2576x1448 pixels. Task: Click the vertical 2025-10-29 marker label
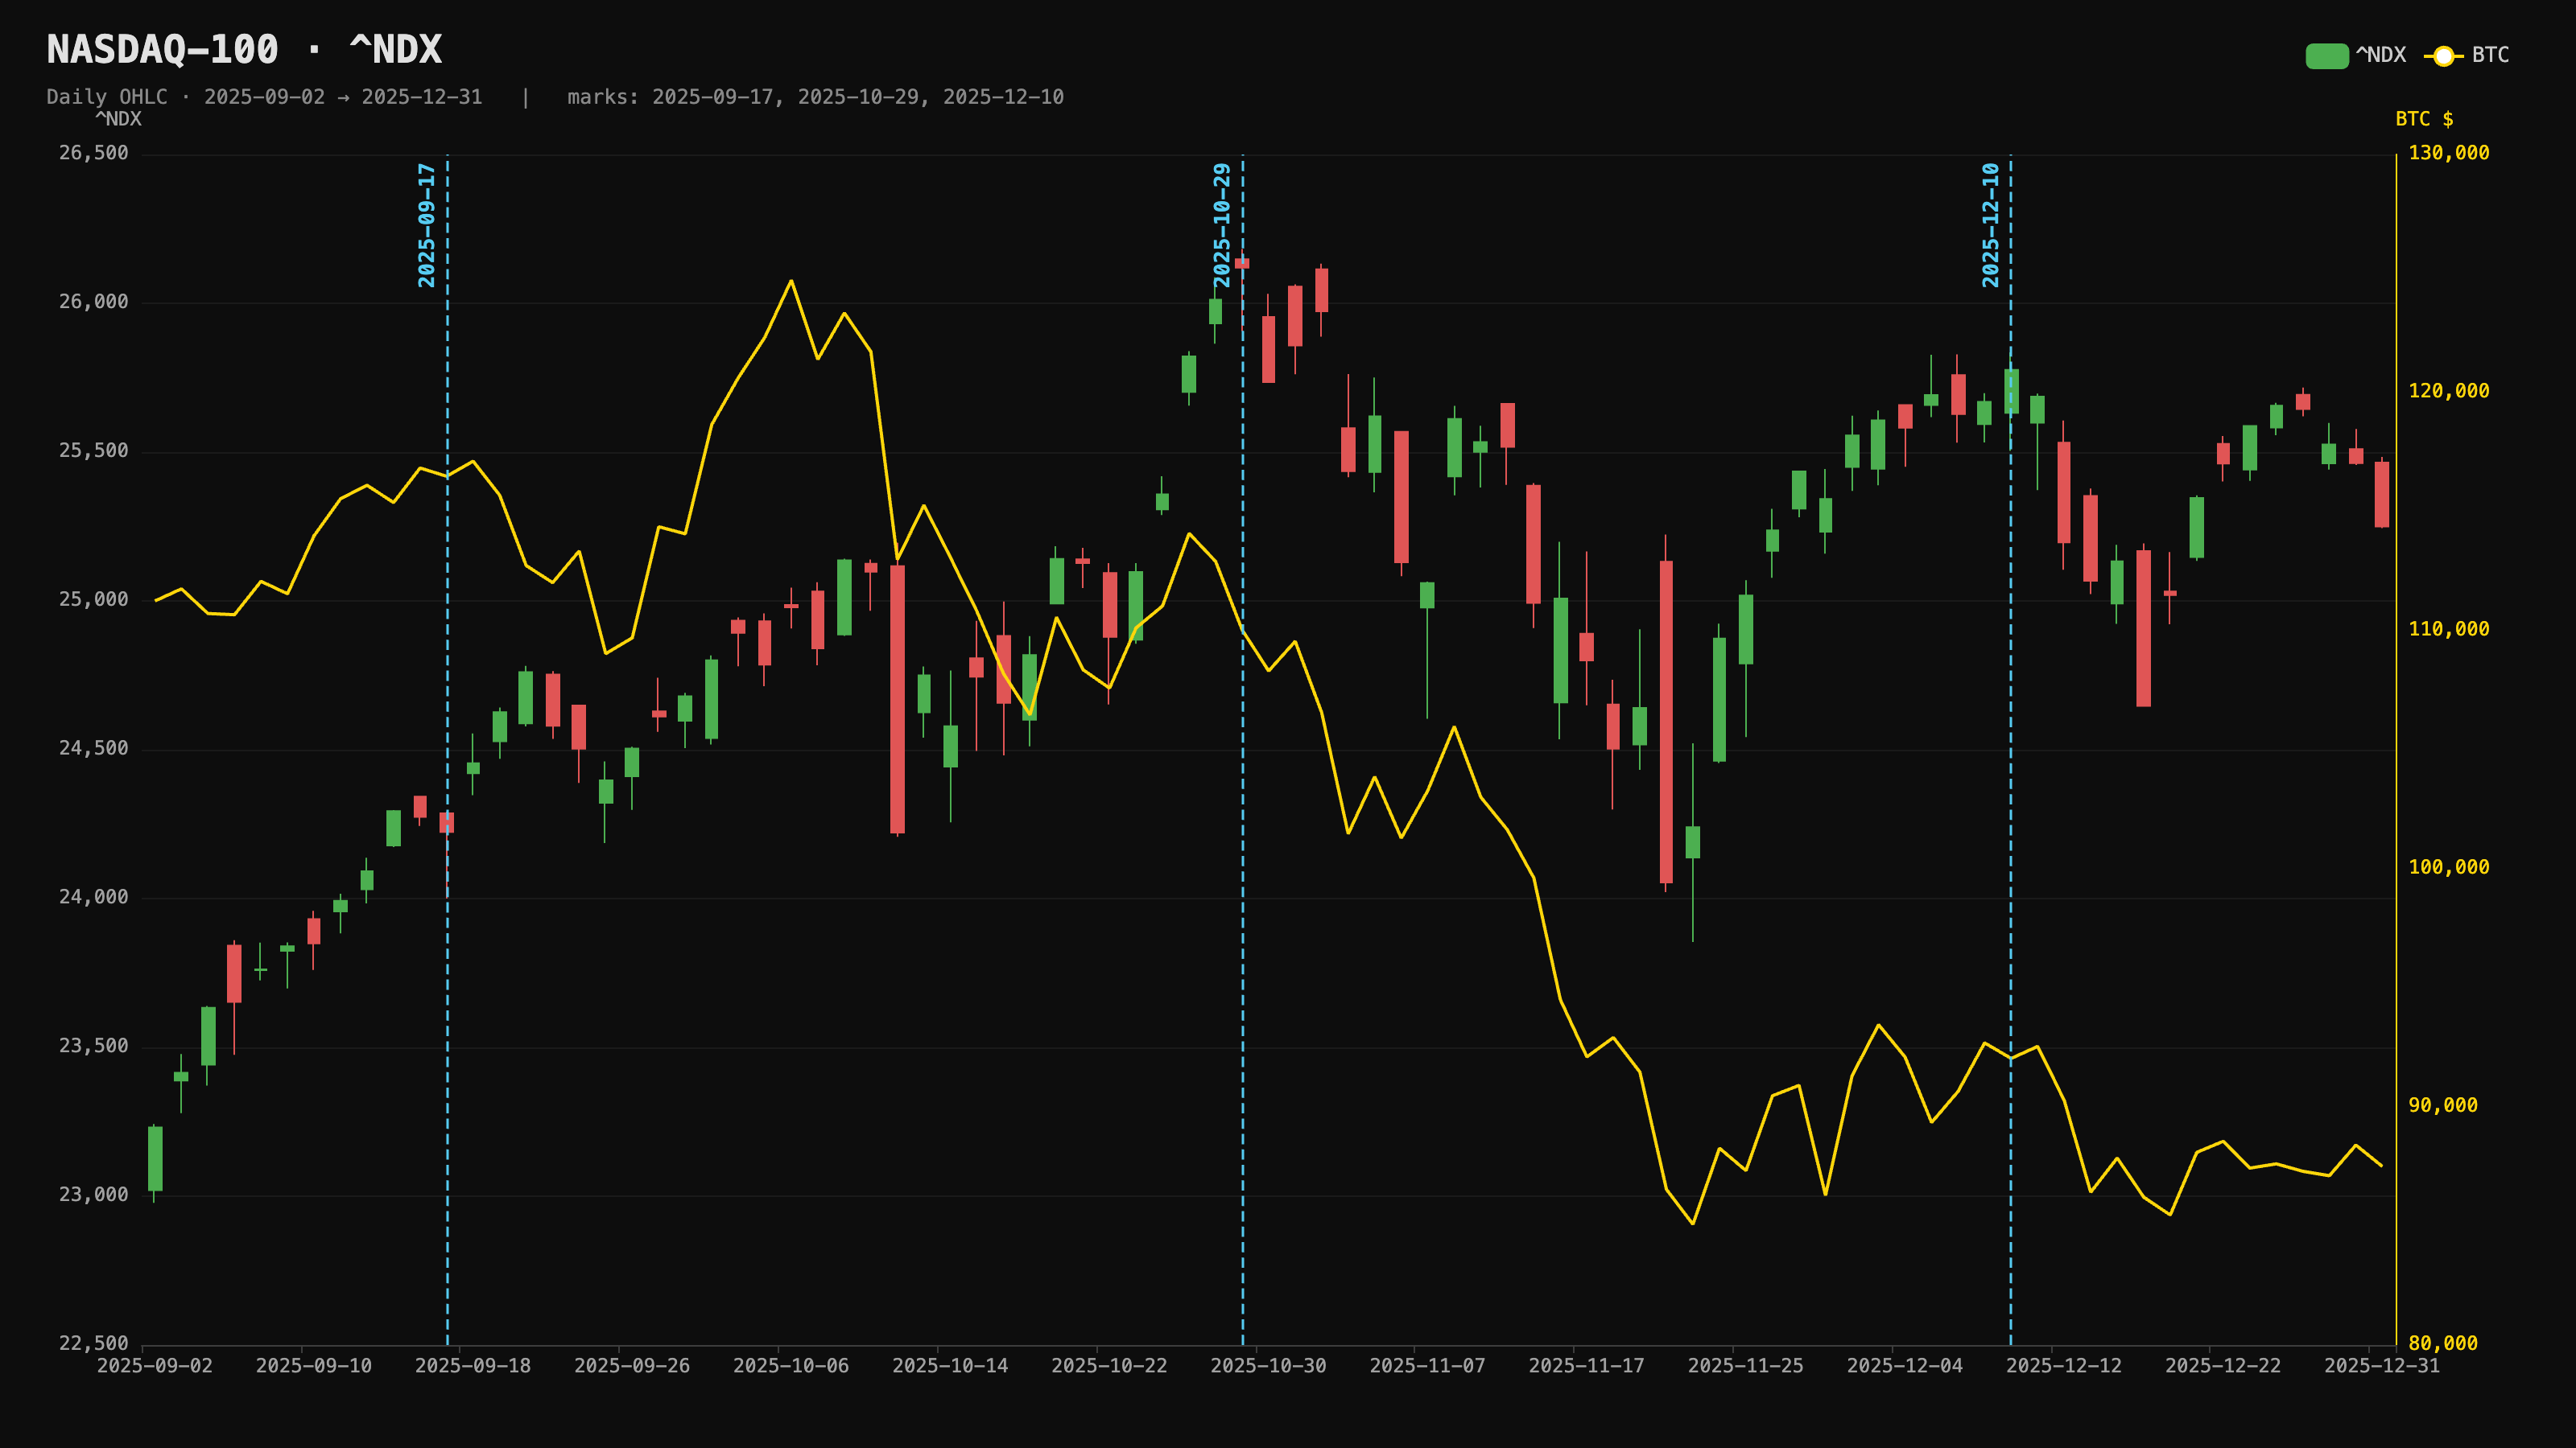click(1222, 226)
